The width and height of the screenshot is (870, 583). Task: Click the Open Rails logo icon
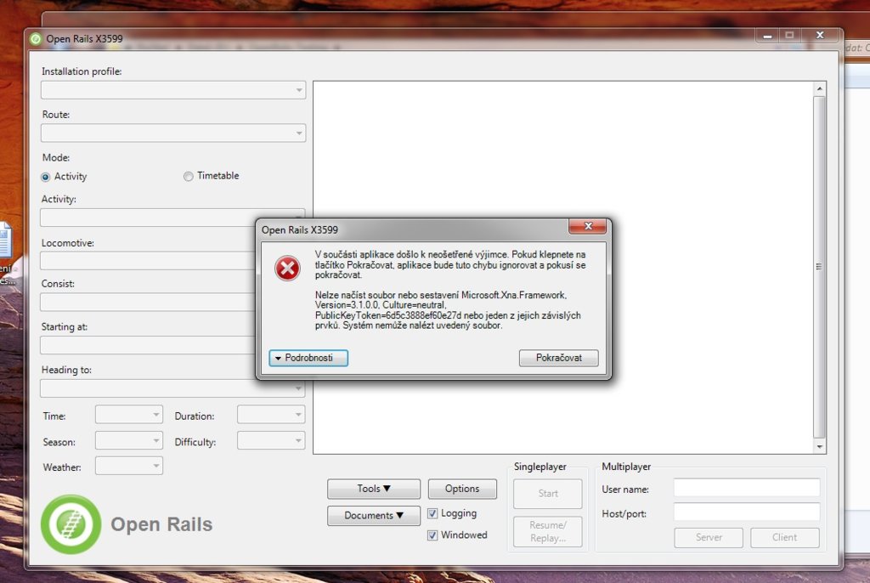pyautogui.click(x=71, y=524)
